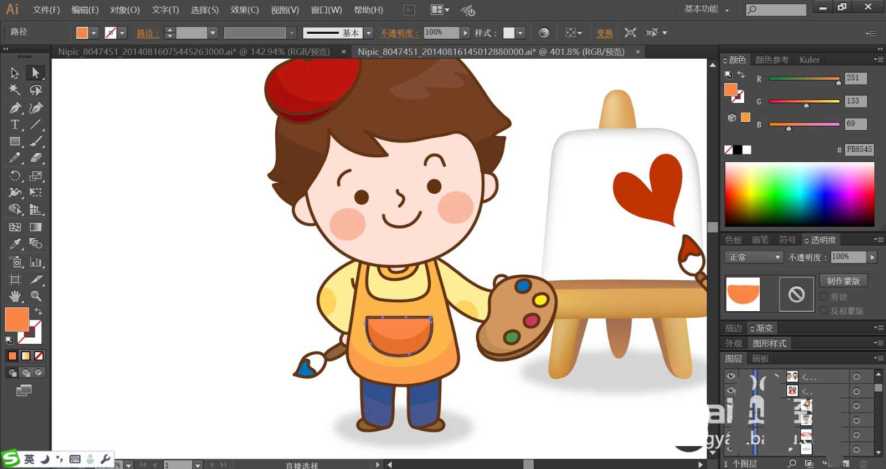Pick the Magic Wand tool
The height and width of the screenshot is (469, 886).
coord(15,90)
